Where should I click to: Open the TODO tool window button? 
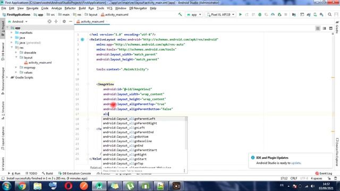tap(31, 173)
